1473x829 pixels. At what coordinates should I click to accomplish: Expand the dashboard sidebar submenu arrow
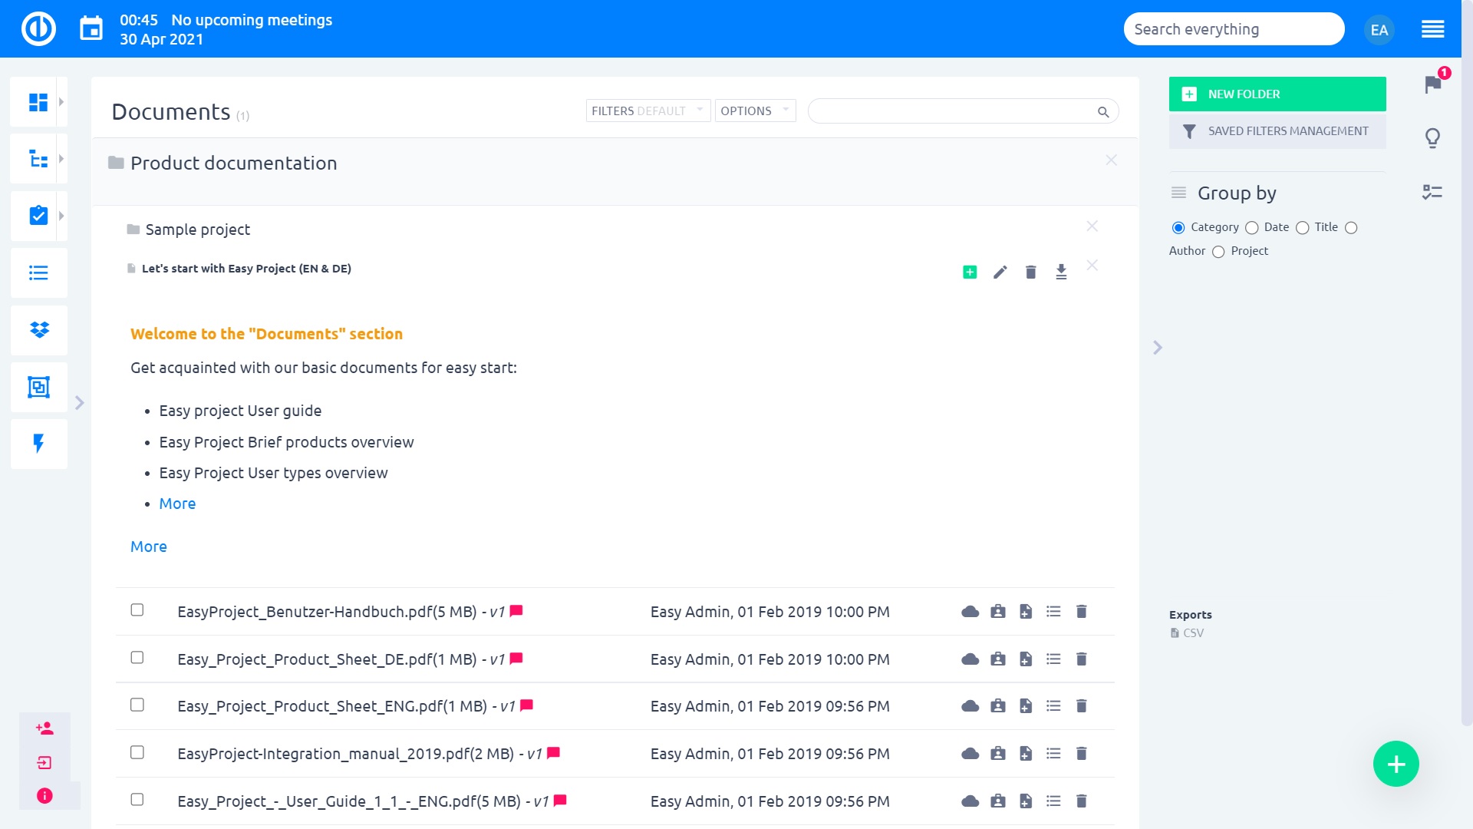click(x=61, y=101)
